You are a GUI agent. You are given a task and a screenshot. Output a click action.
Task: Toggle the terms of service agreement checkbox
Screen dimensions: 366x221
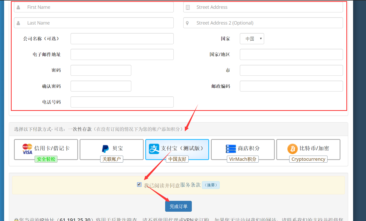pos(139,184)
